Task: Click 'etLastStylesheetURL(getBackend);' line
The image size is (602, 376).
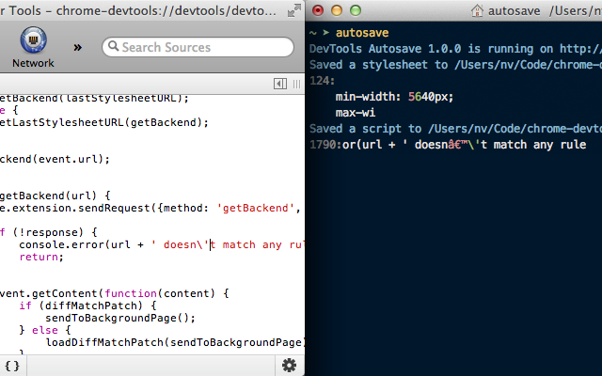Action: (104, 122)
